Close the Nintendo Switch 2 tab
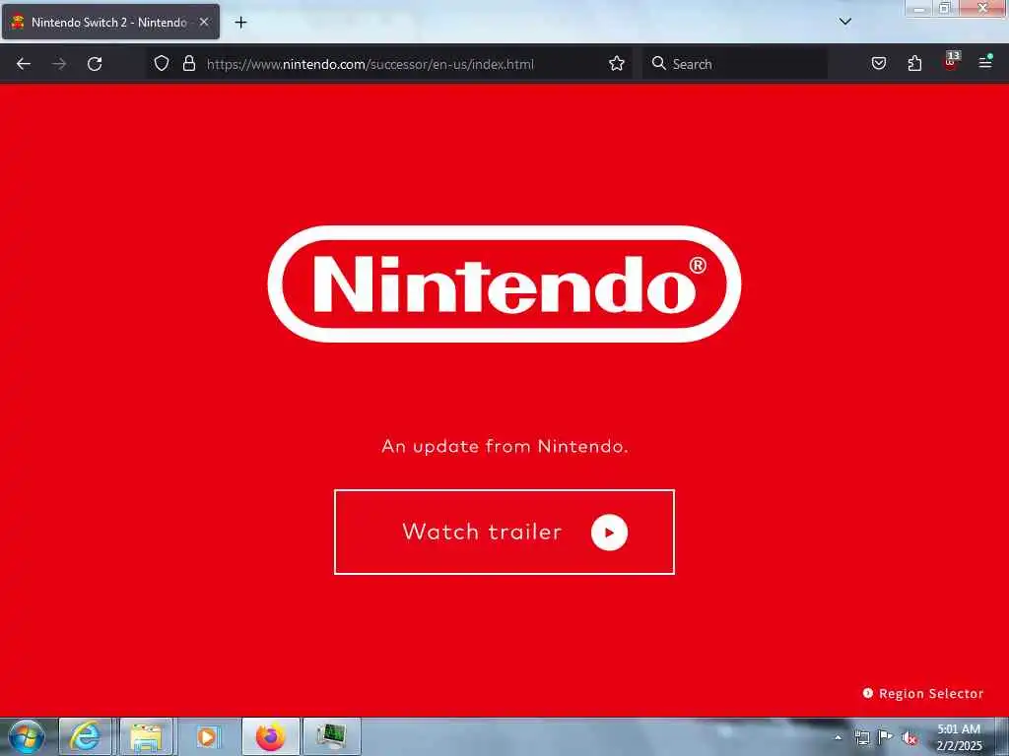This screenshot has width=1009, height=756. [x=204, y=22]
